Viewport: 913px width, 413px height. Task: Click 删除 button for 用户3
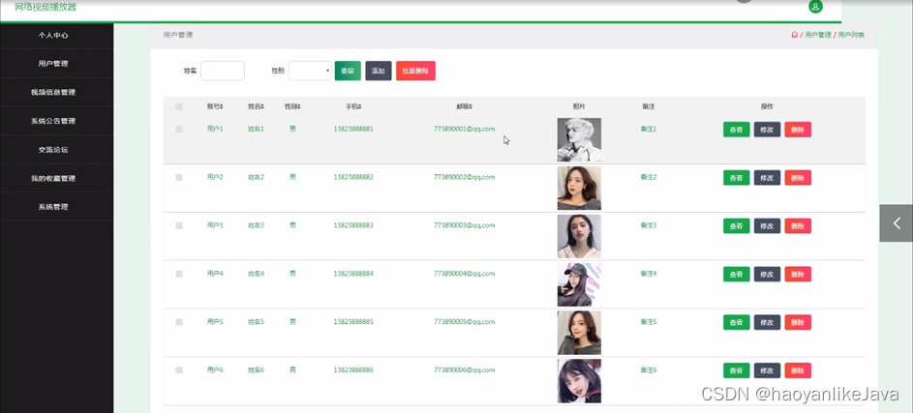(x=798, y=226)
